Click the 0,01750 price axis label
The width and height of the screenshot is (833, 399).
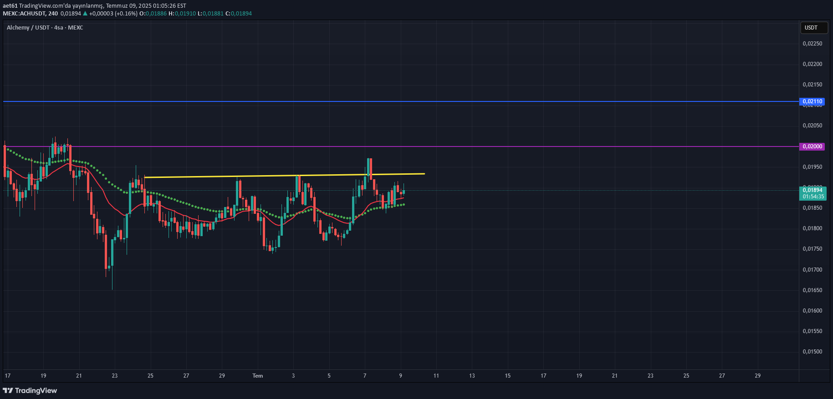point(813,249)
